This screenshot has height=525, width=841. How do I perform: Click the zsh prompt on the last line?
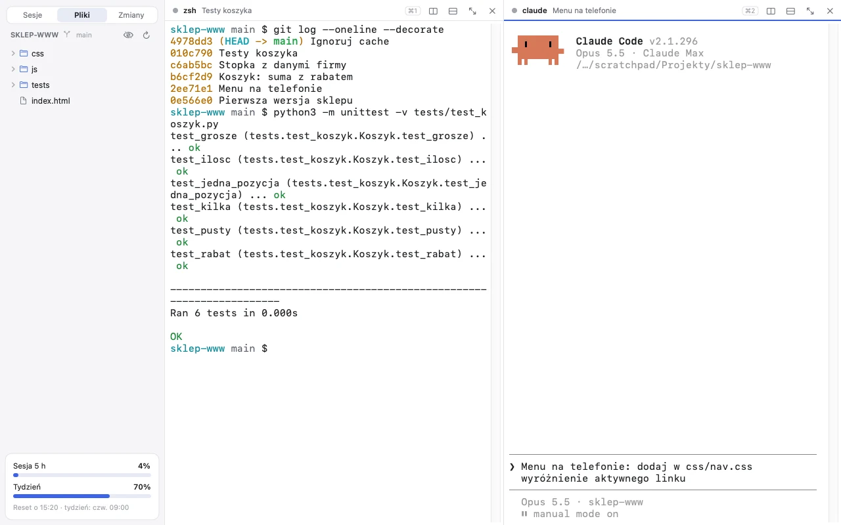(219, 348)
